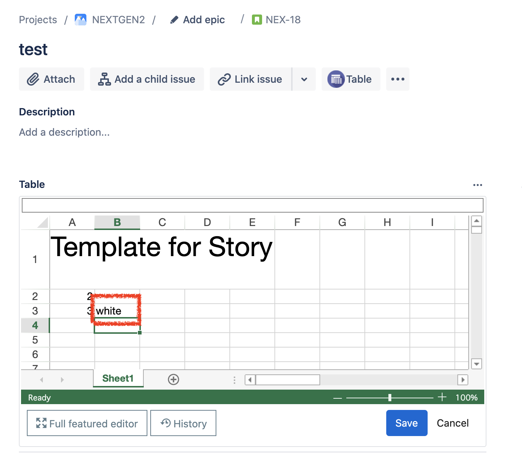Image resolution: width=522 pixels, height=460 pixels.
Task: Click the Table spreadsheet icon
Action: click(337, 79)
